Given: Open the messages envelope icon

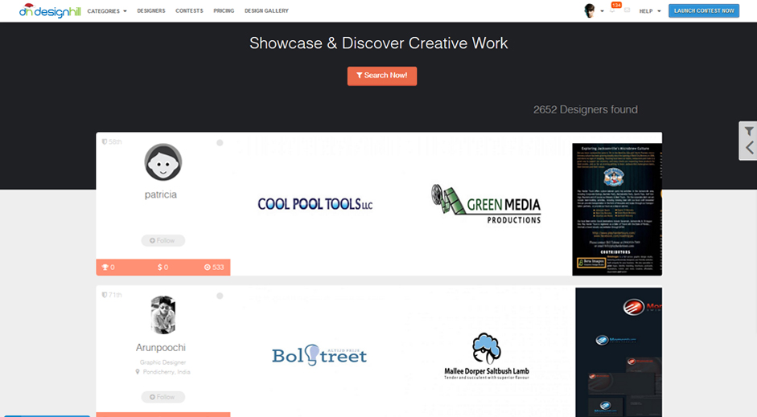Looking at the screenshot, I should pyautogui.click(x=627, y=10).
